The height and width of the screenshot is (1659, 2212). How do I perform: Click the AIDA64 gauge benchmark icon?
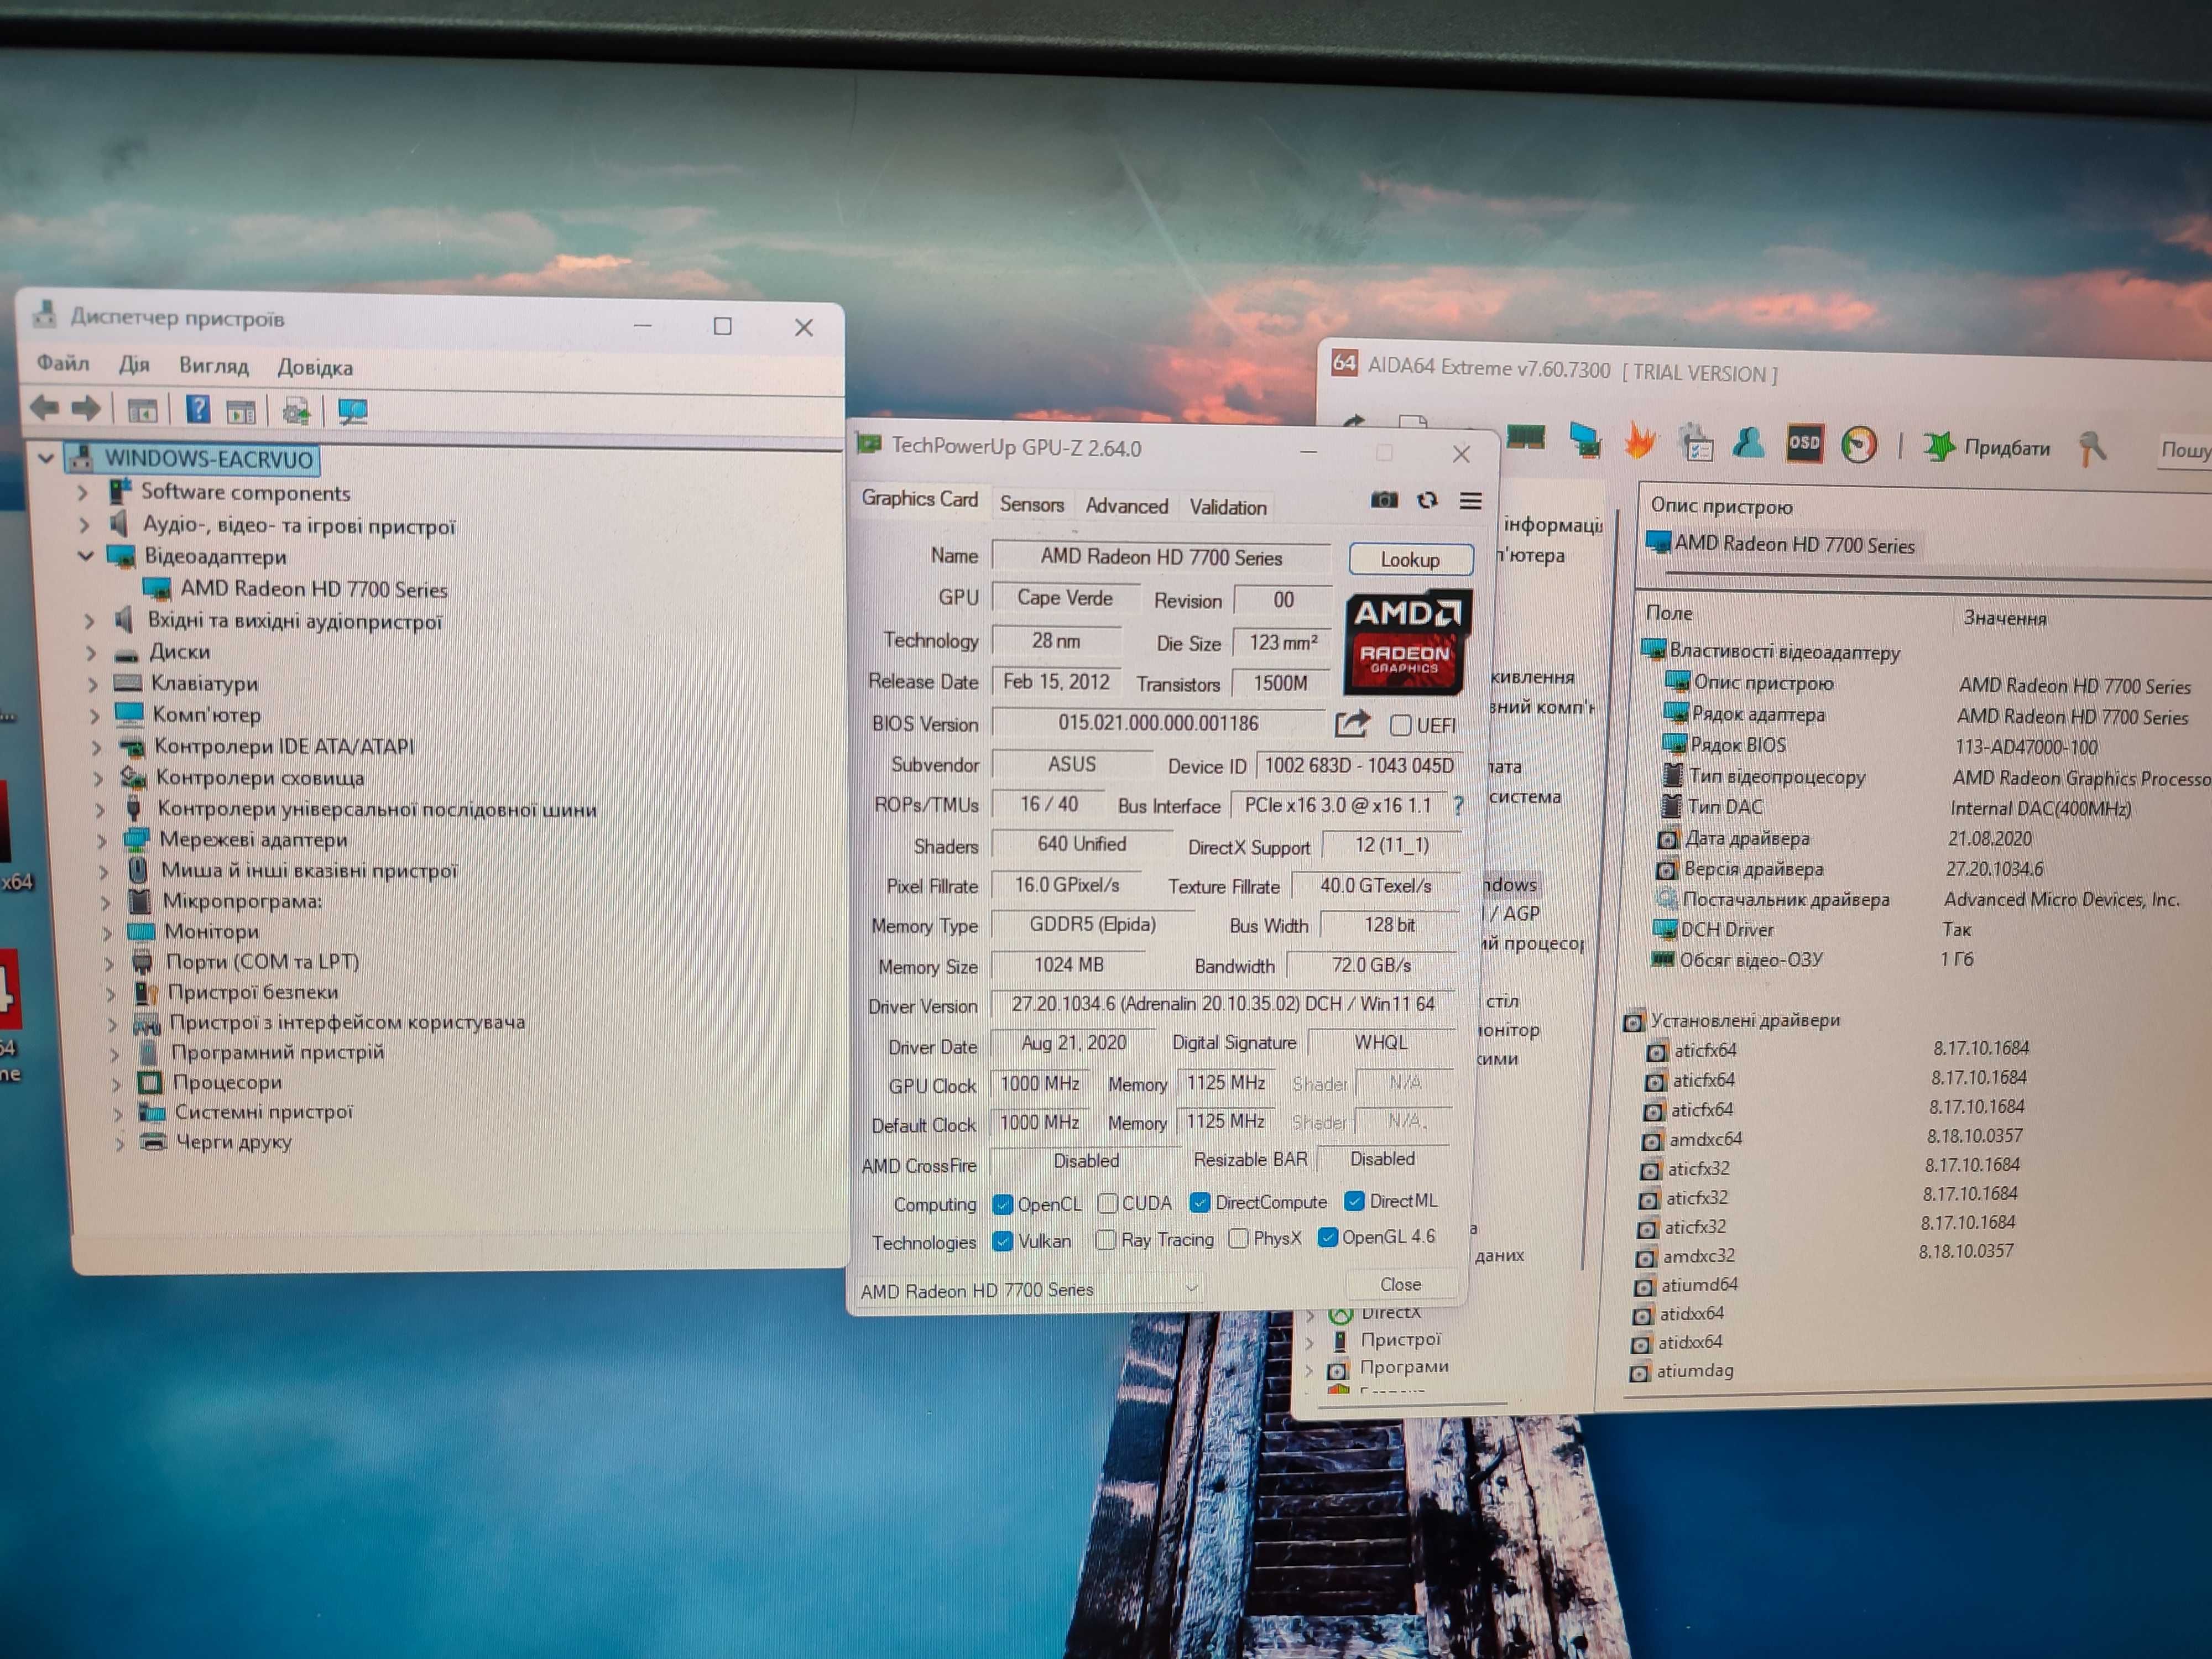[1859, 445]
